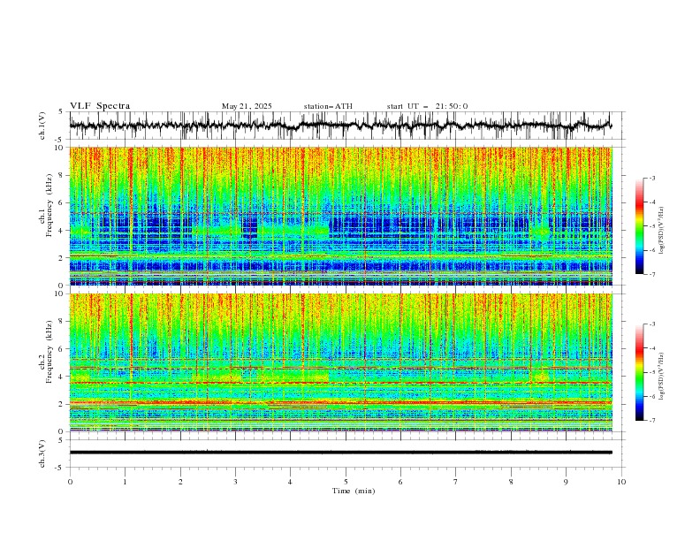Click inside the ch.1 spectrogram panel
The height and width of the screenshot is (541, 700).
340,216
